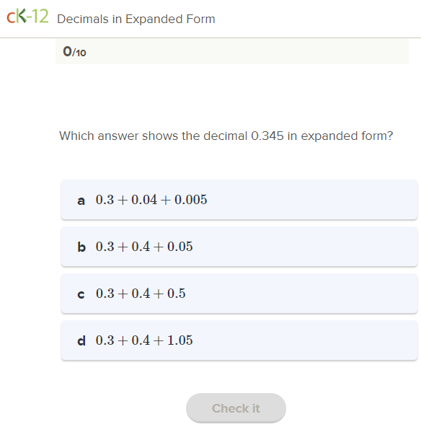Click the bold letter d label
Screen dimensions: 421x427
tap(81, 340)
